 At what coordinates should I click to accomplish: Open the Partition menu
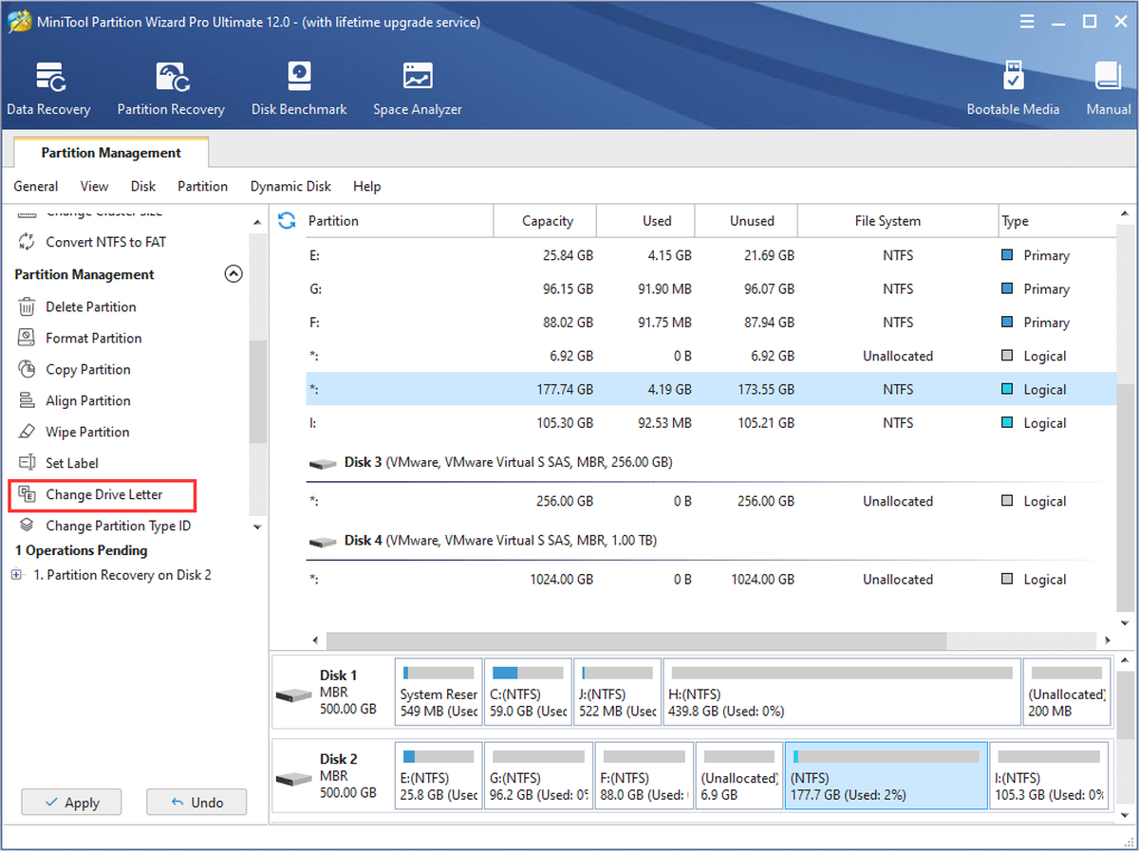tap(202, 186)
